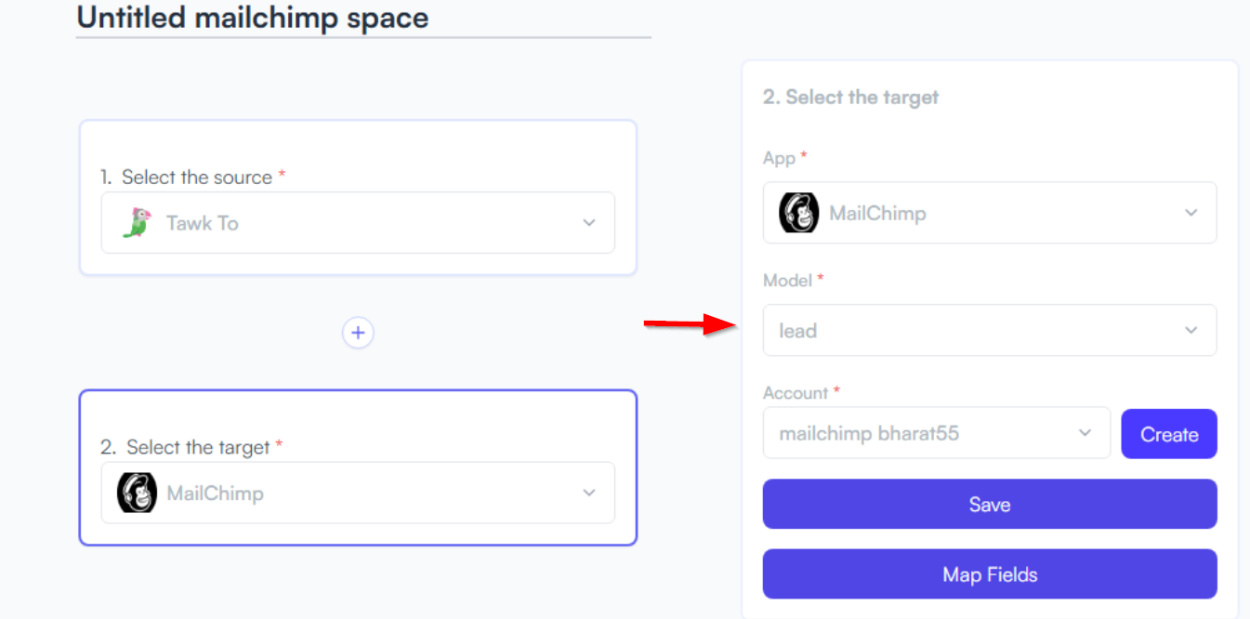Screen dimensions: 1250x619
Task: Click the Tawk To parrot icon
Action: [136, 223]
